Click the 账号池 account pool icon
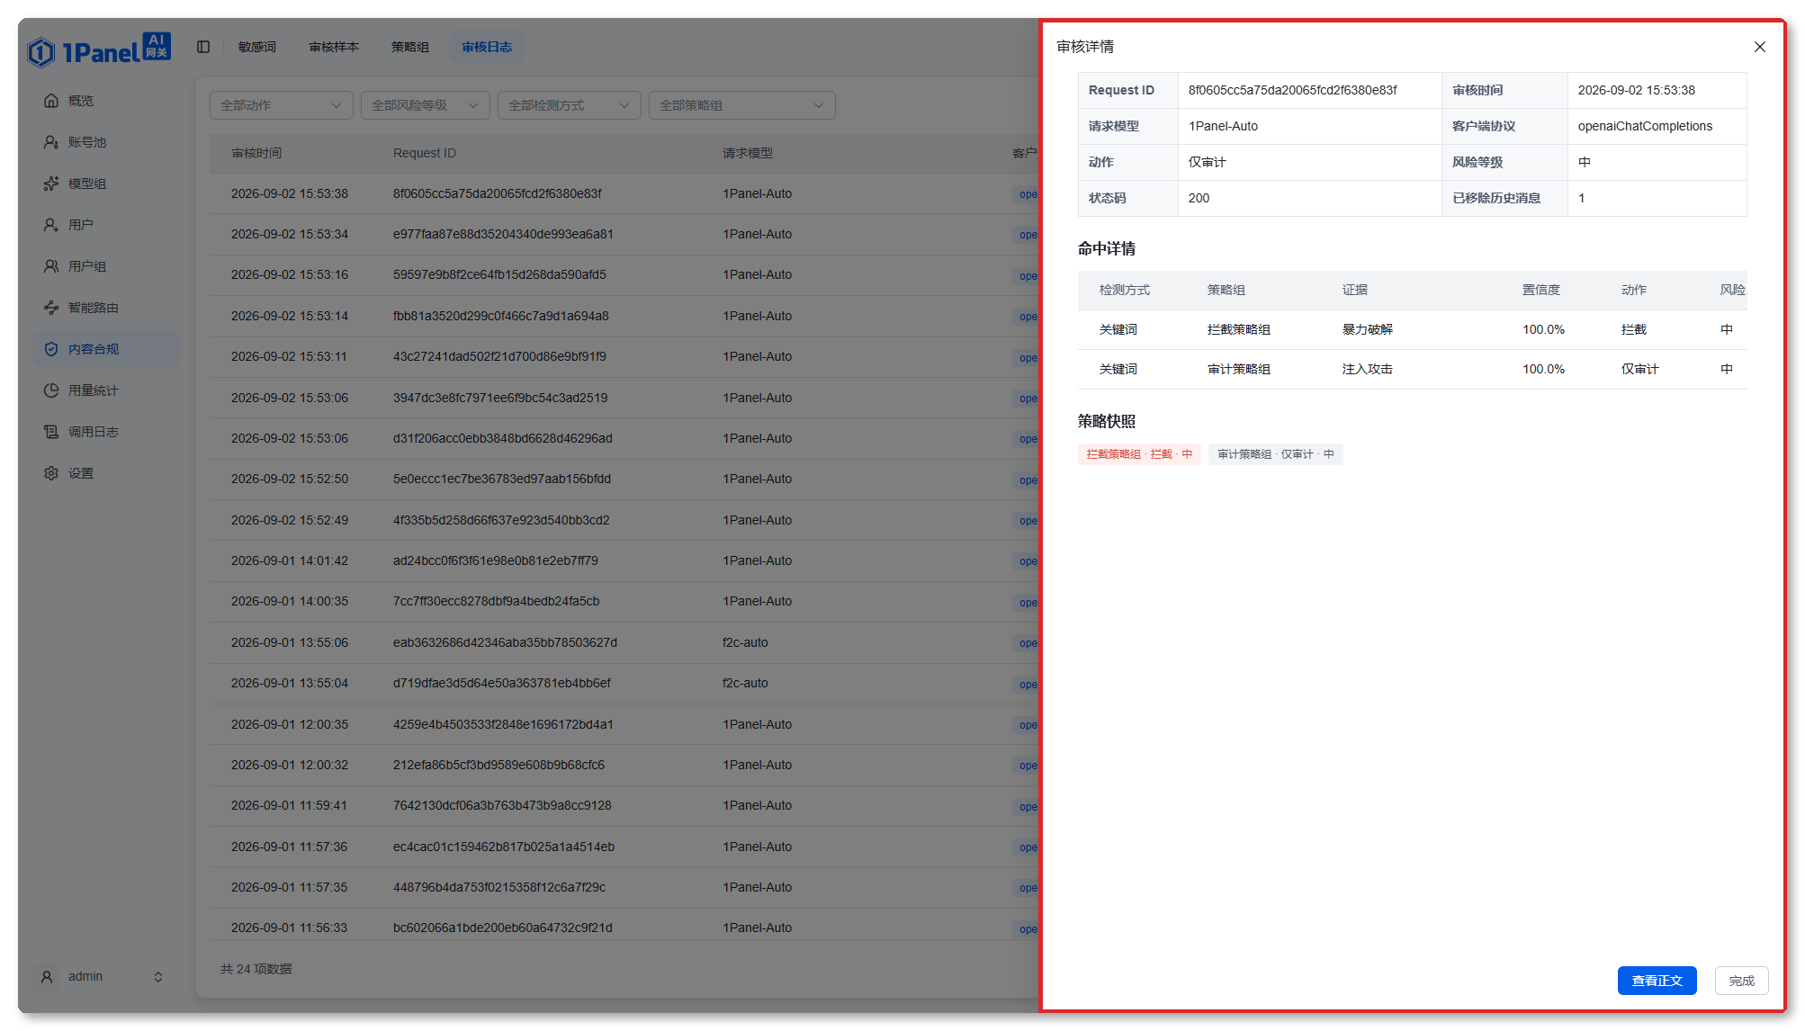1805x1031 pixels. tap(51, 142)
